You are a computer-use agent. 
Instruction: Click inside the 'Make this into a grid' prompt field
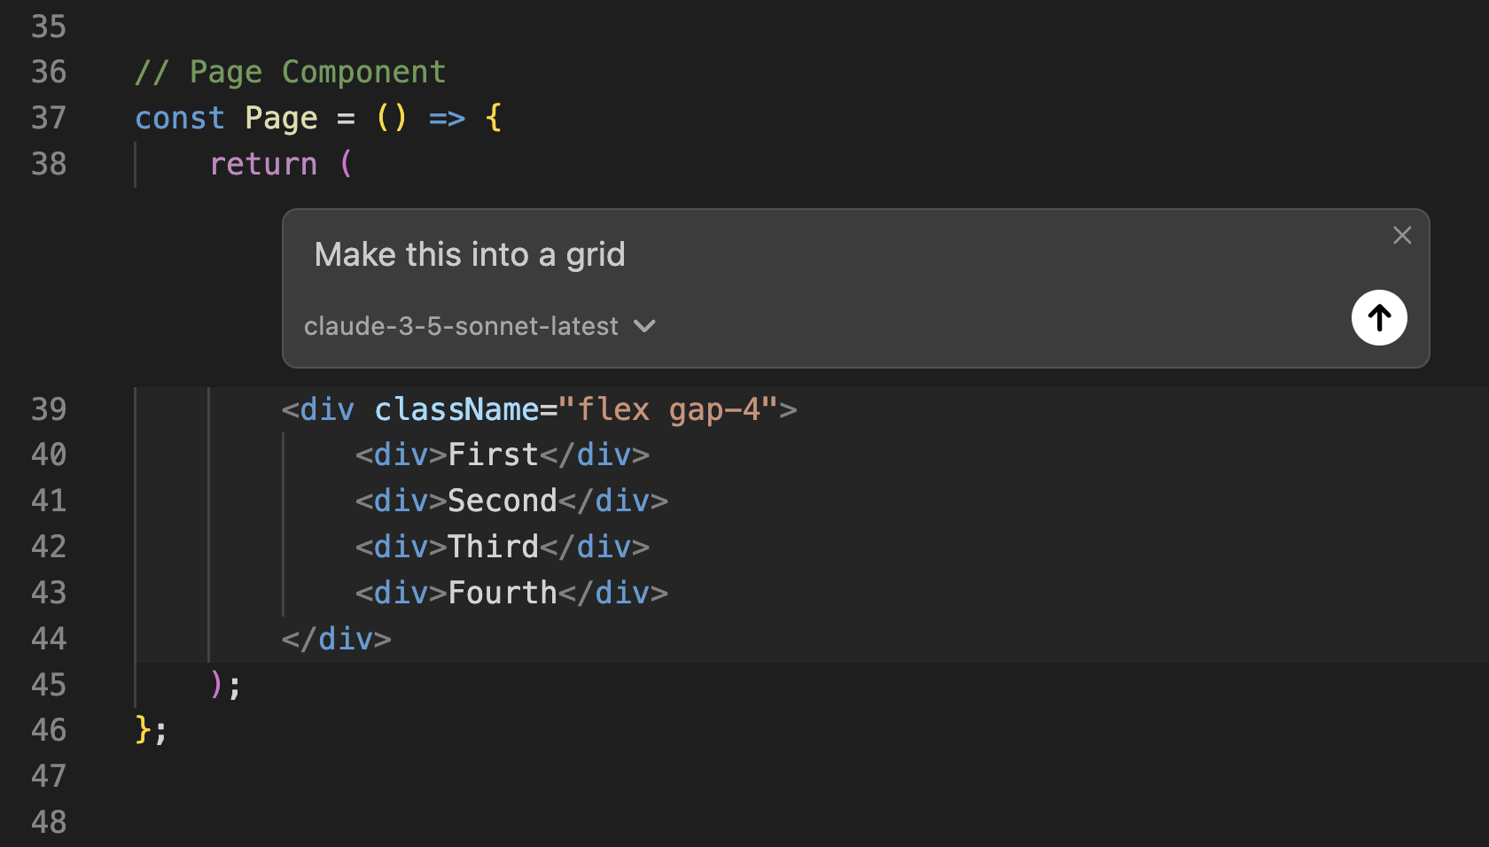pos(469,254)
